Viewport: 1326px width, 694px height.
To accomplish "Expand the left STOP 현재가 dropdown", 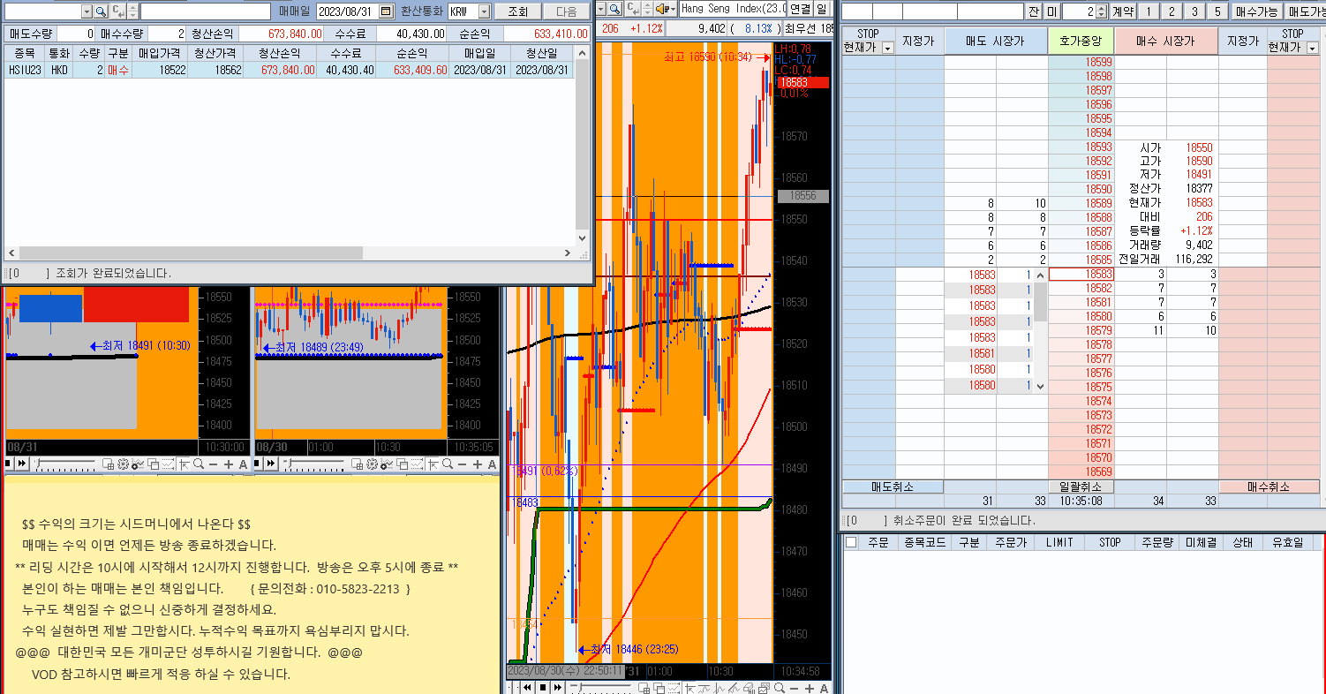I will [x=887, y=48].
